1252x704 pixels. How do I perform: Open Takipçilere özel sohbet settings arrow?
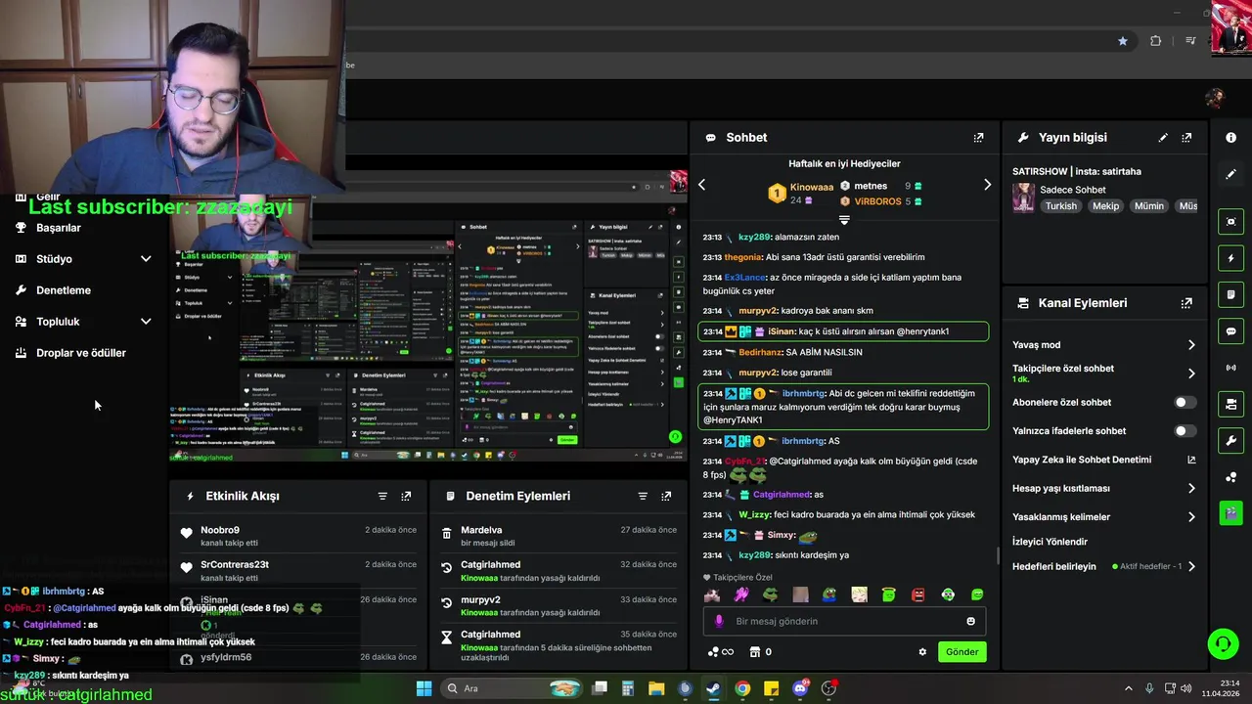tap(1191, 374)
